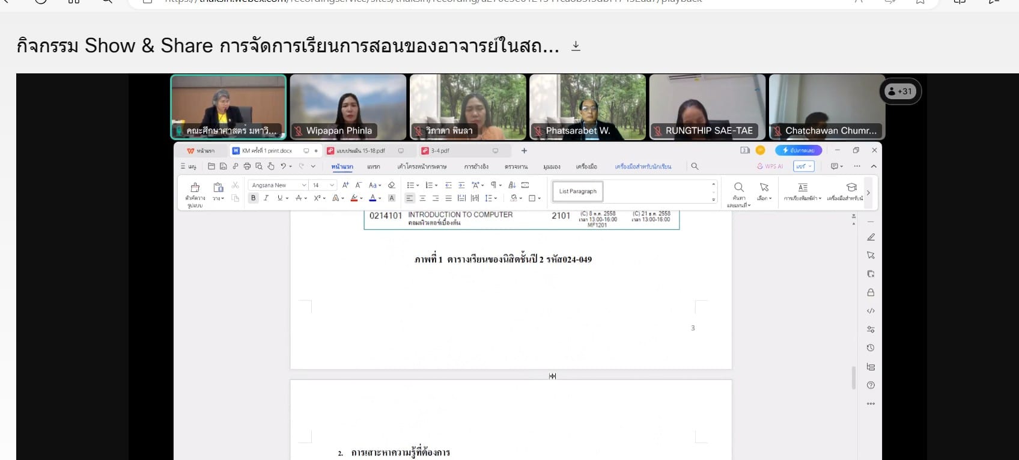Image resolution: width=1019 pixels, height=460 pixels.
Task: Click the Print Preview icon
Action: point(259,167)
